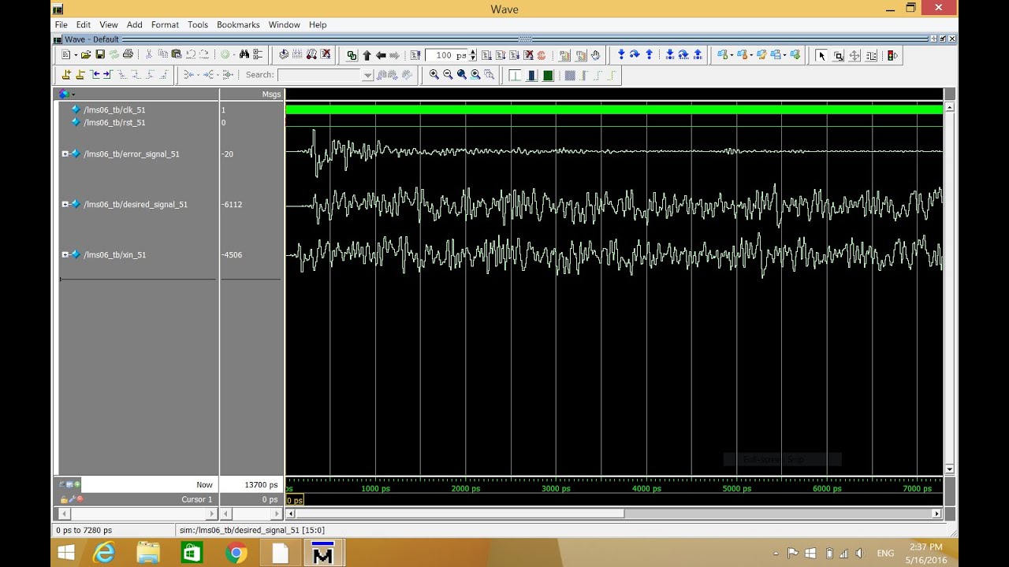Open the Add menu
This screenshot has height=567, width=1009.
coord(135,24)
